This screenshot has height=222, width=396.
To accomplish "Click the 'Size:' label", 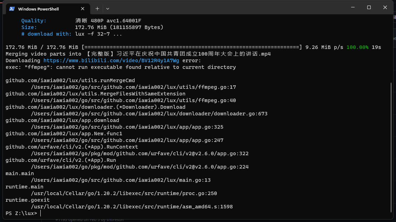I will 29,27.
